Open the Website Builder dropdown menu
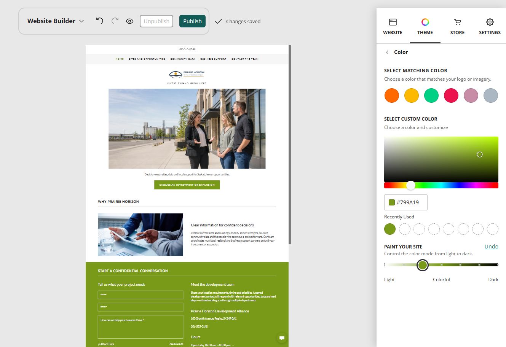Viewport: 506px width, 347px height. 56,21
